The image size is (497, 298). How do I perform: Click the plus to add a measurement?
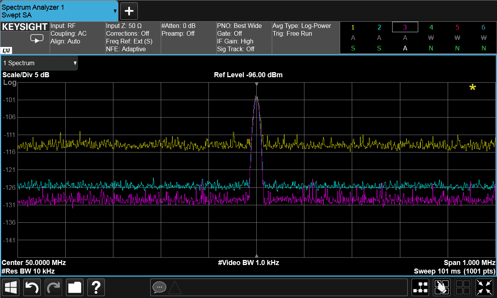point(129,11)
